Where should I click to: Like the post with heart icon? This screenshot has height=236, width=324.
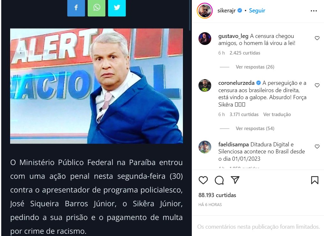point(203,180)
